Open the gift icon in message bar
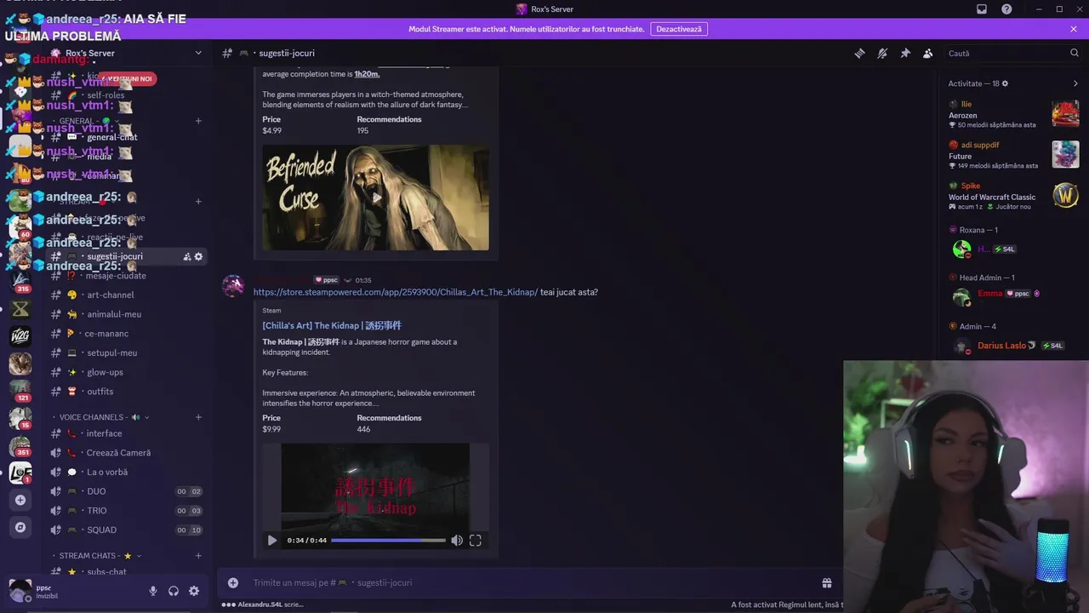Image resolution: width=1089 pixels, height=613 pixels. pyautogui.click(x=826, y=582)
